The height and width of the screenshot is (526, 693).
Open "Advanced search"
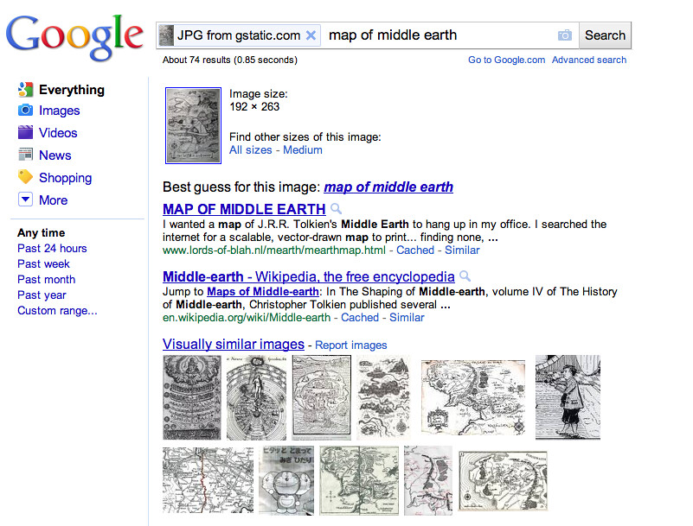pyautogui.click(x=589, y=60)
